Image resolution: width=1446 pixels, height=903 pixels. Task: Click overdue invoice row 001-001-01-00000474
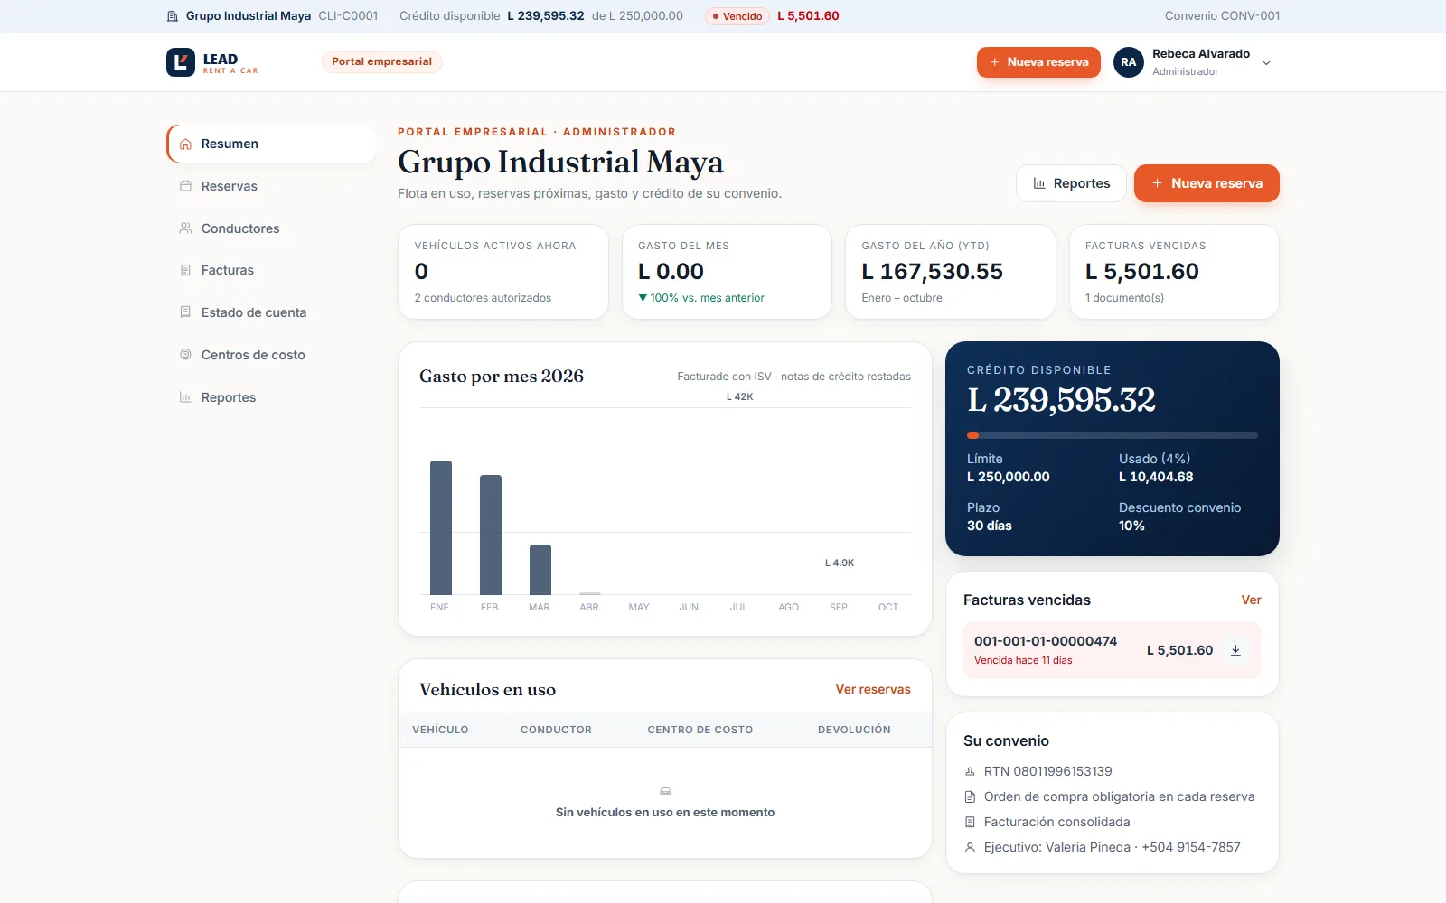pos(1112,650)
